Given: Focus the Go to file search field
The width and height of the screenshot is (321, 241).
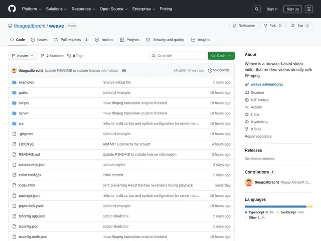Looking at the screenshot, I should (178, 56).
